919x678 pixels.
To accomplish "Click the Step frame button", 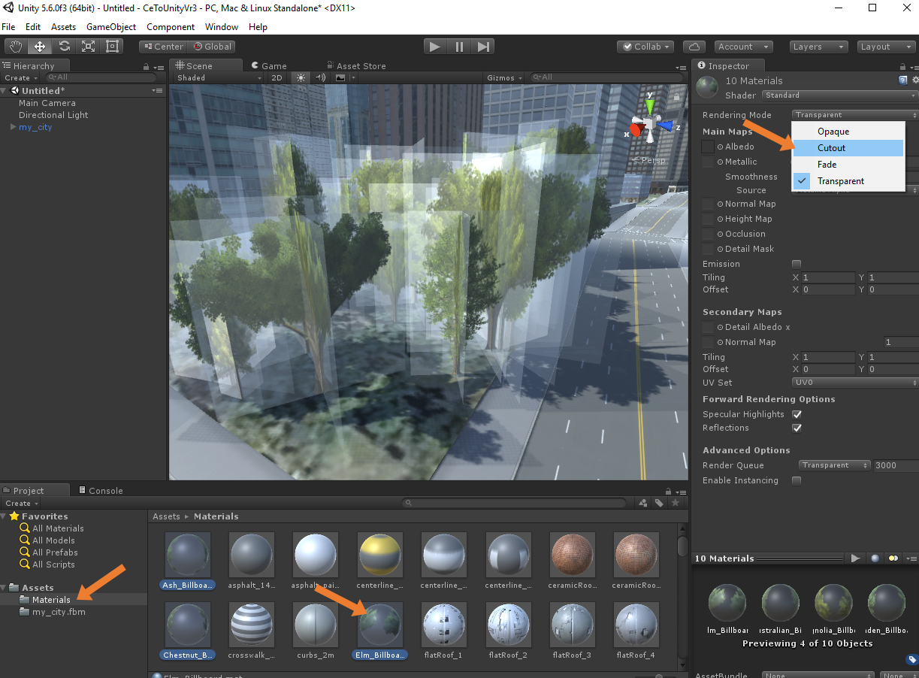I will tap(484, 47).
